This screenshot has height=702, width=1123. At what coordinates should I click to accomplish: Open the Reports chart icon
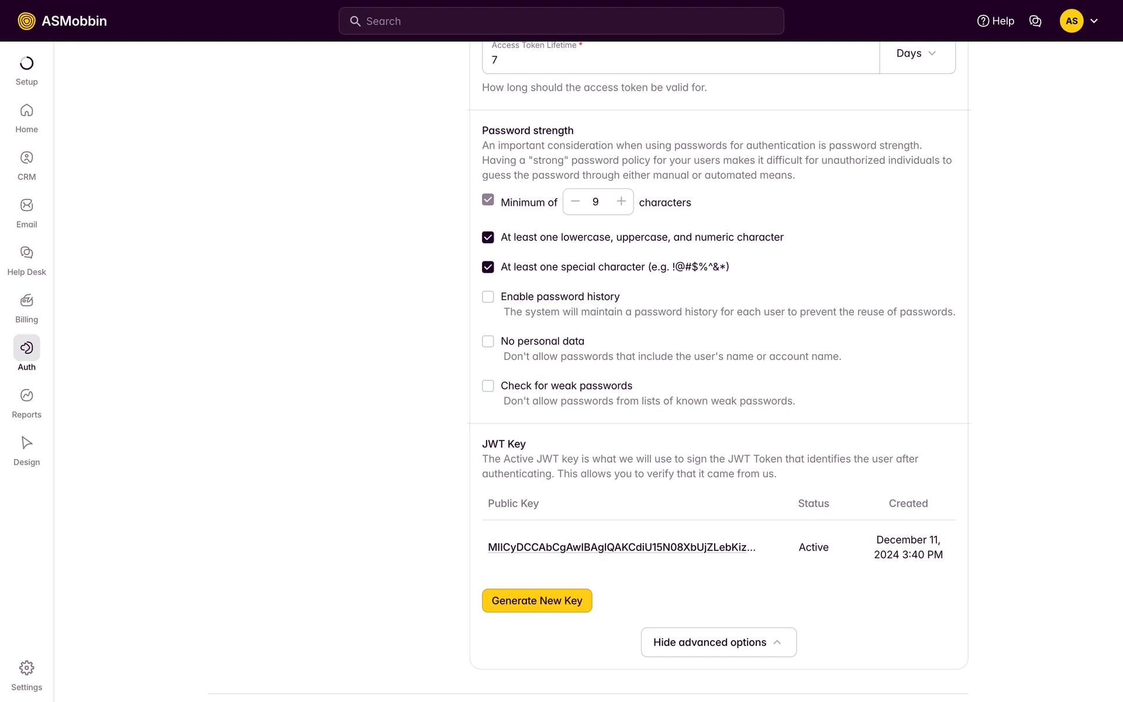click(26, 395)
